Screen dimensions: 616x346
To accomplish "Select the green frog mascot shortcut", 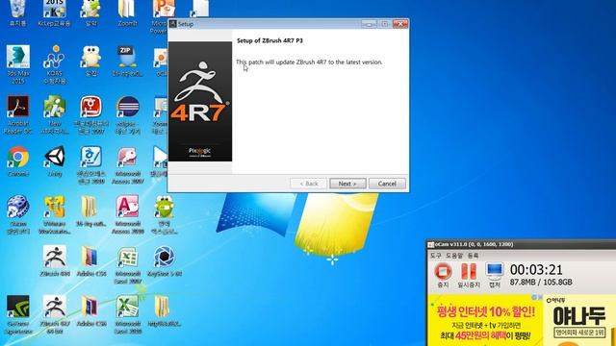I will coord(165,214).
